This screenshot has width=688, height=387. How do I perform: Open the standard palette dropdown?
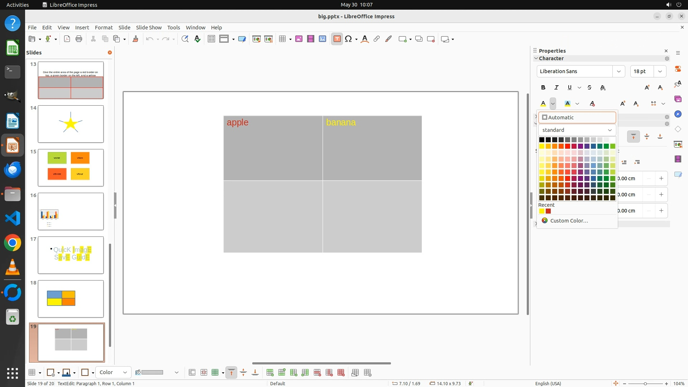(x=577, y=130)
